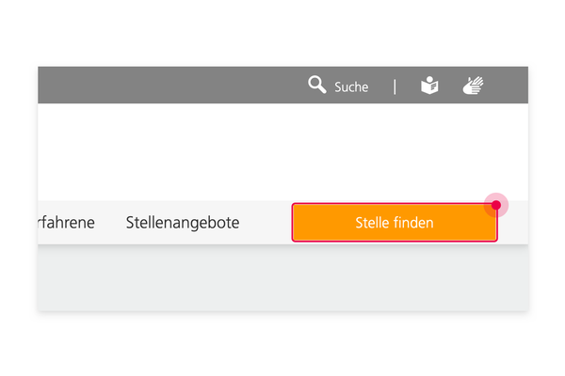This screenshot has width=565, height=376.
Task: Click the gray bar right of hands icon
Action: click(x=507, y=85)
